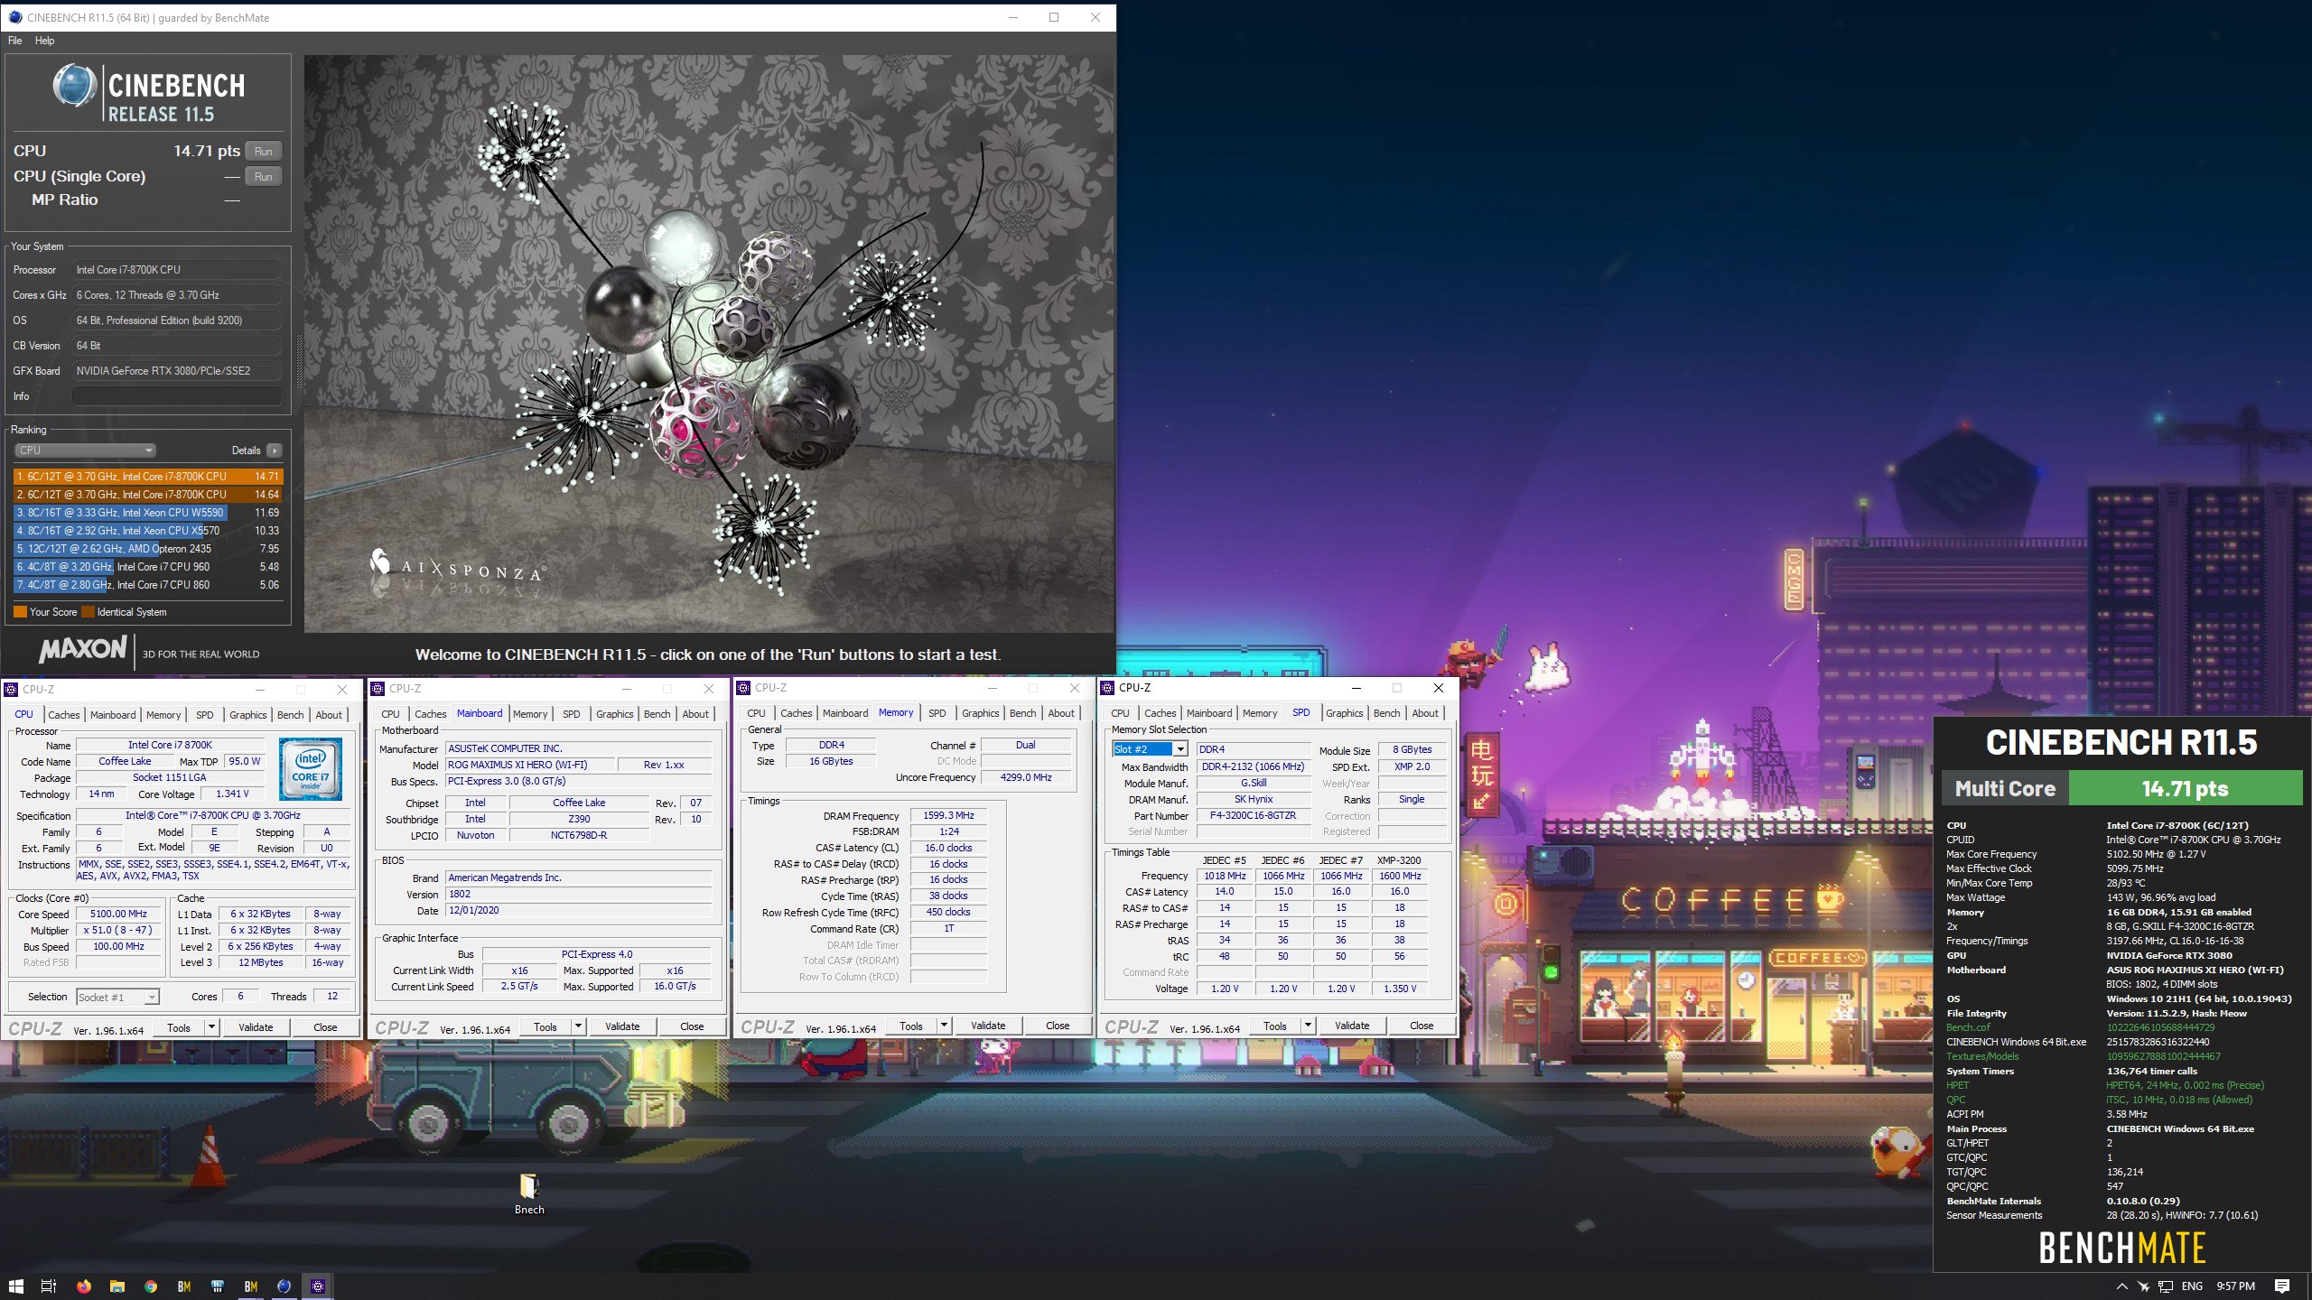Switch to CPU-Z via purple chip taskbar icon
Viewport: 2312px width, 1300px height.
(x=318, y=1286)
